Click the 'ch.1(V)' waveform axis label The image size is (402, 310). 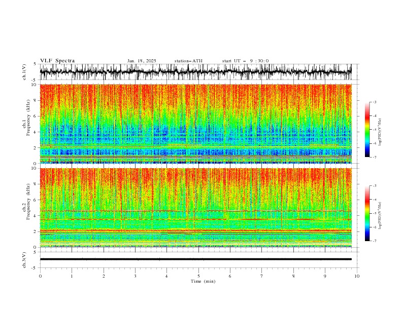24,72
